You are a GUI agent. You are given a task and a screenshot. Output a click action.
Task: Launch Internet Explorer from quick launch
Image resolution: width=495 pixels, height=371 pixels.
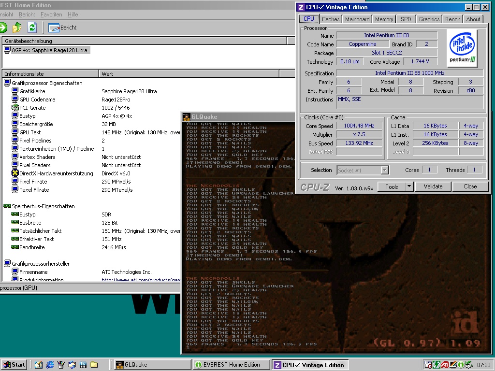(50, 365)
